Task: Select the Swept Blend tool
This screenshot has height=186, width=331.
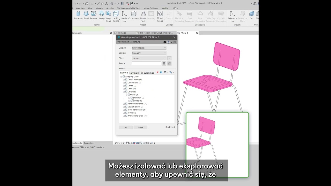Action: coord(108,17)
